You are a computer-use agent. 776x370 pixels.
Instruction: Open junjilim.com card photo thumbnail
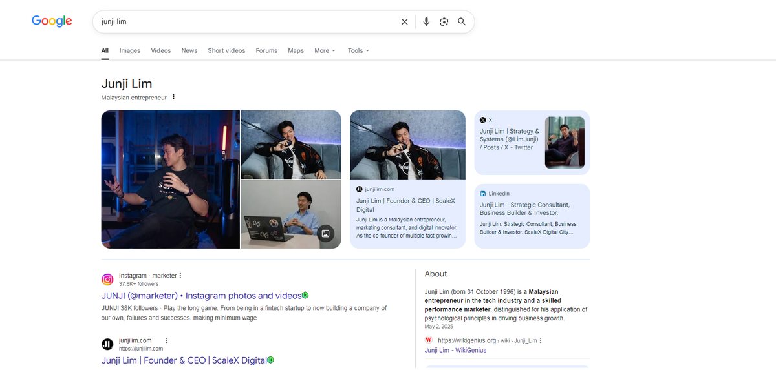pos(407,145)
